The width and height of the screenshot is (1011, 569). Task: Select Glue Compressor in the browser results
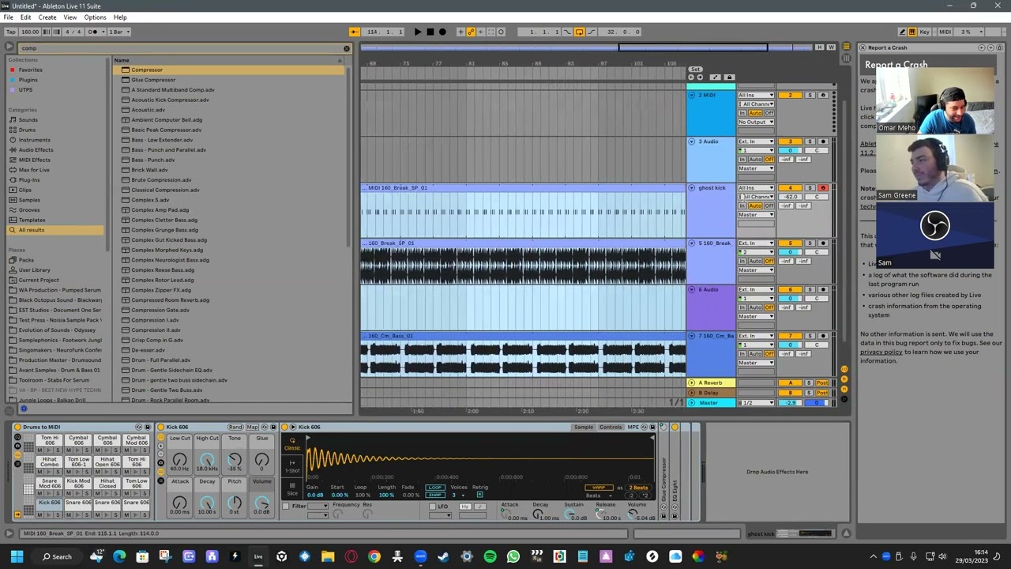click(x=153, y=80)
